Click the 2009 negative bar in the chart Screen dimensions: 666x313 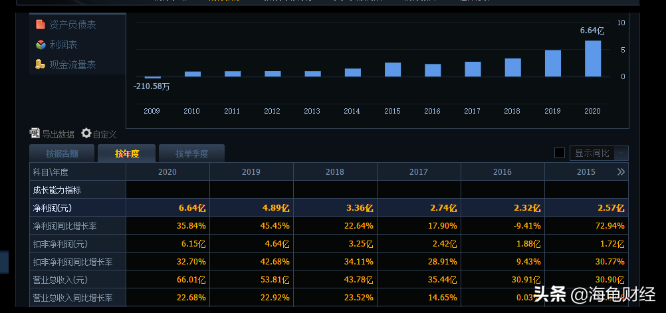tap(152, 77)
